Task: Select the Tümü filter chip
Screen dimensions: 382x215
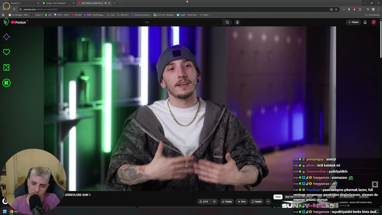Action: click(x=278, y=197)
